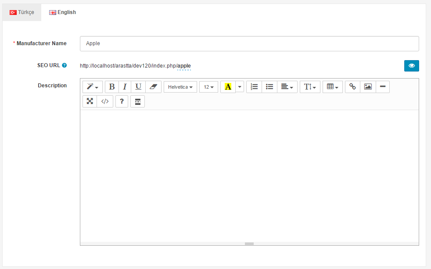Apply Italic formatting in editor

coord(125,87)
